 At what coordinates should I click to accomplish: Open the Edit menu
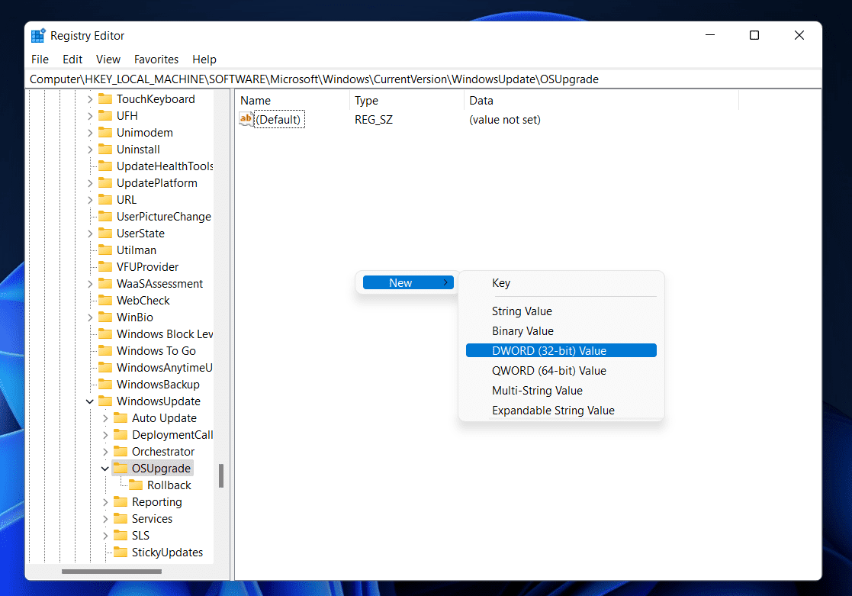pyautogui.click(x=72, y=60)
